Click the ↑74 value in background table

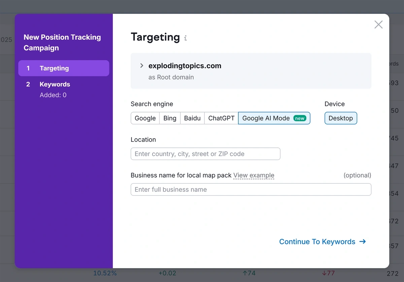[249, 273]
